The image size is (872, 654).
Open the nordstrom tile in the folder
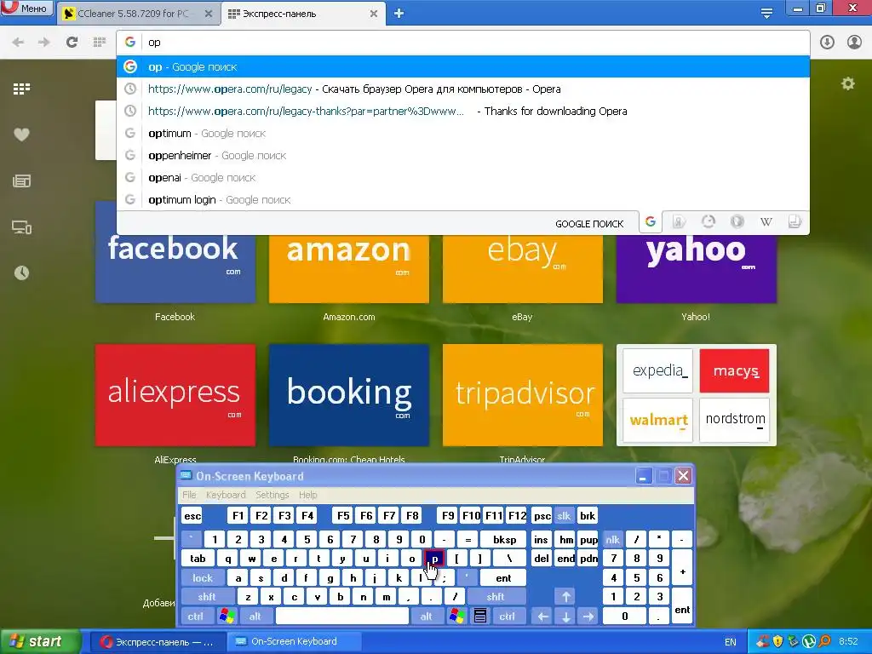pyautogui.click(x=735, y=420)
